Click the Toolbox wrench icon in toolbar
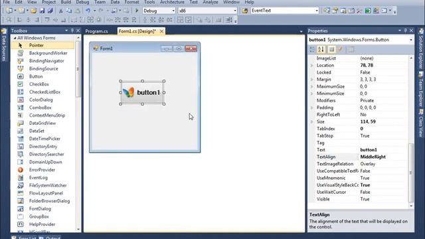This screenshot has width=425, height=239. coord(359,11)
